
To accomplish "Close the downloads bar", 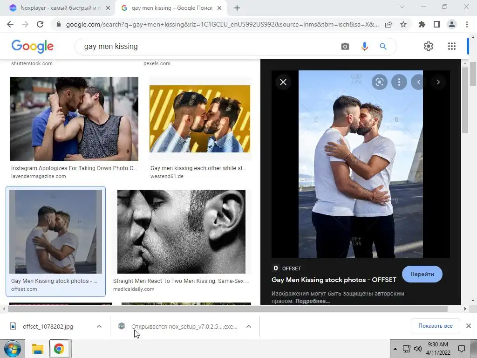I will (469, 326).
